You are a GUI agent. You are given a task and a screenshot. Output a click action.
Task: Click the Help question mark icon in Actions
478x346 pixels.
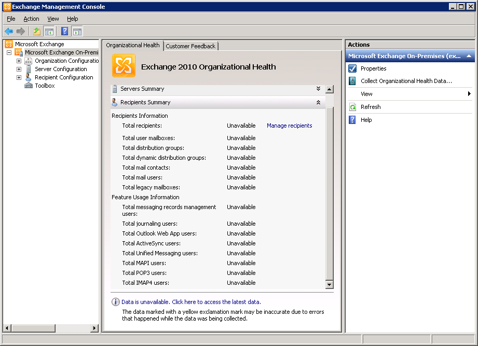pos(352,120)
